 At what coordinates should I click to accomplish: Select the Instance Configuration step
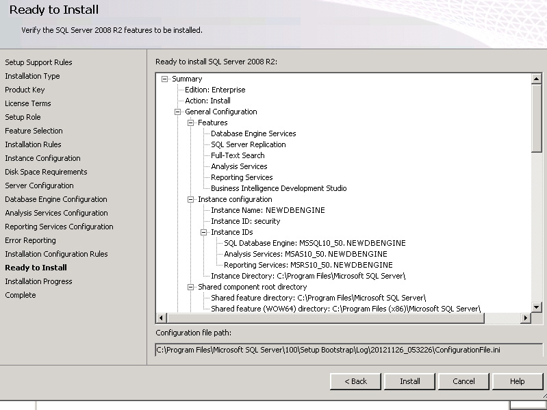(42, 158)
